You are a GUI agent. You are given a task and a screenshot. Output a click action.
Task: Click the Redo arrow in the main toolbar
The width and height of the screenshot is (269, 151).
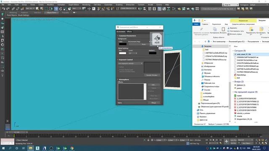click(8, 9)
